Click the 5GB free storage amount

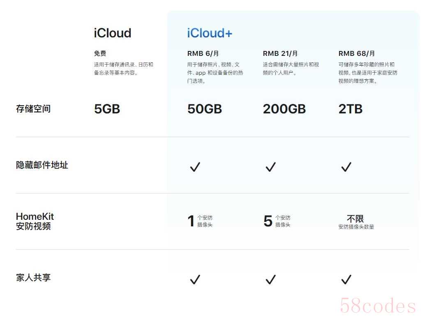click(x=107, y=109)
